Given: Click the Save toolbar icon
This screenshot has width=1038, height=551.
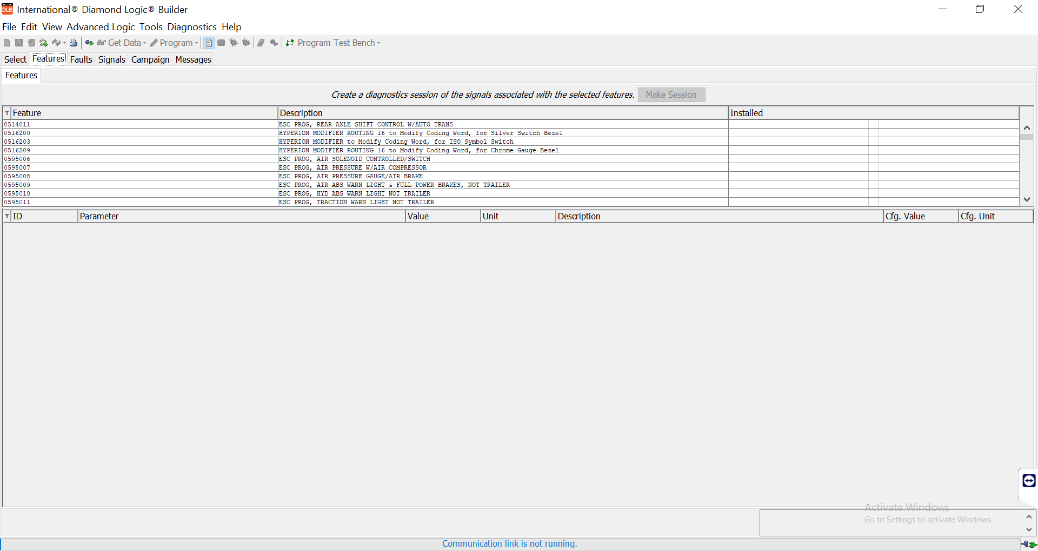Looking at the screenshot, I should [19, 43].
